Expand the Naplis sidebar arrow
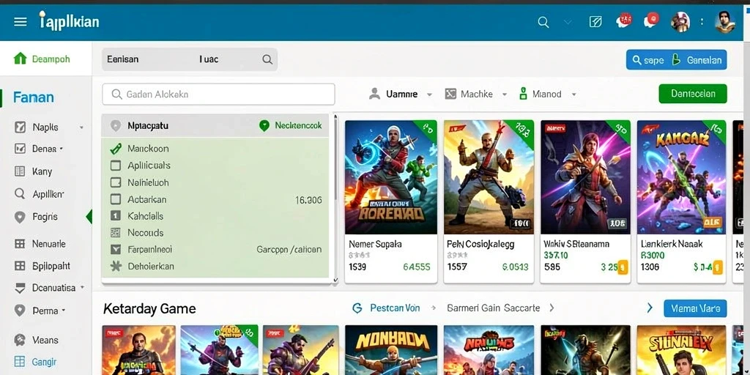 coord(81,127)
